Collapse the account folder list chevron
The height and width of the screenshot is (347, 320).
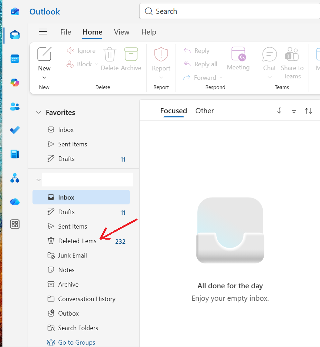point(39,180)
